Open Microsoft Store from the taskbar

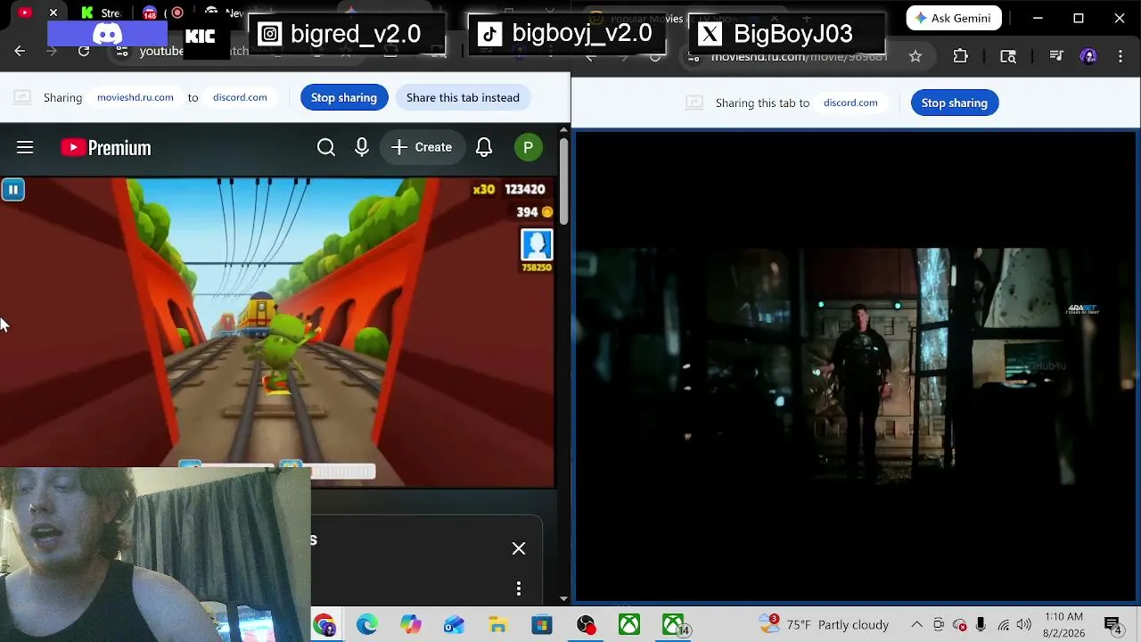542,625
